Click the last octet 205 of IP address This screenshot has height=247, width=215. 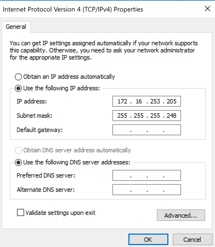[x=171, y=102]
